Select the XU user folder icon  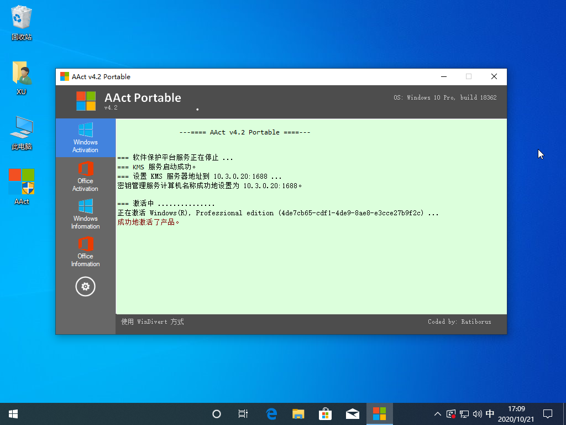[22, 77]
